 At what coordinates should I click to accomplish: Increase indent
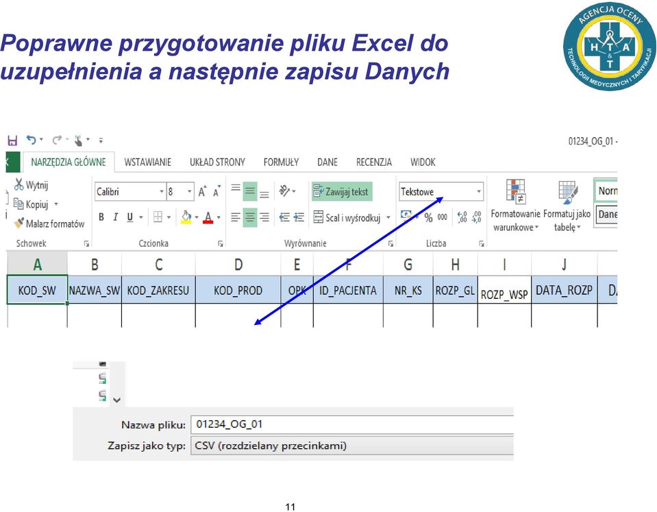pos(299,217)
